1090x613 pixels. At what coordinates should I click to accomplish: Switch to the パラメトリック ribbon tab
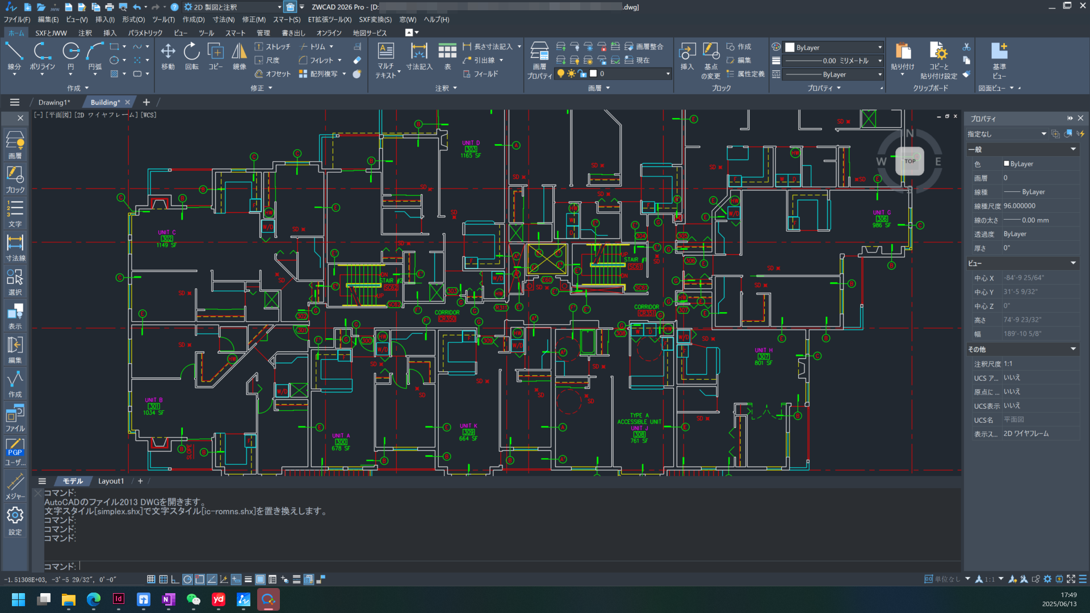pos(145,33)
